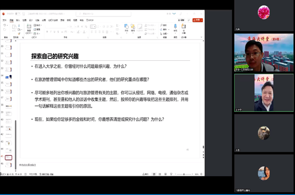Switch to Slide Sorter view icon

click(160, 174)
